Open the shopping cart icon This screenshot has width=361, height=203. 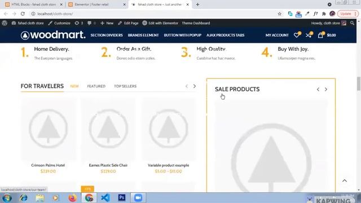320,35
